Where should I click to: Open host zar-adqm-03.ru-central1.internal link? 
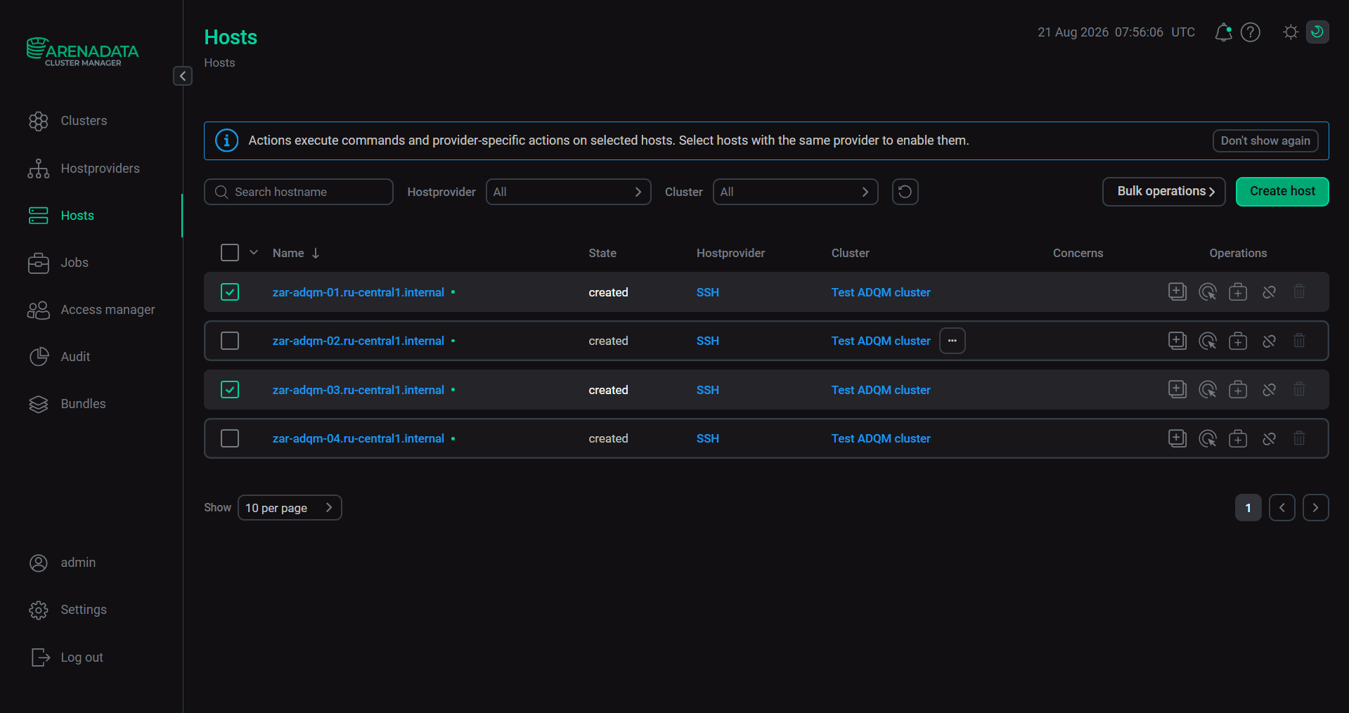(358, 390)
